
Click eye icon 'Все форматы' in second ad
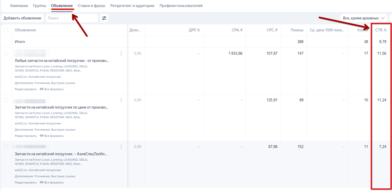coord(42,136)
